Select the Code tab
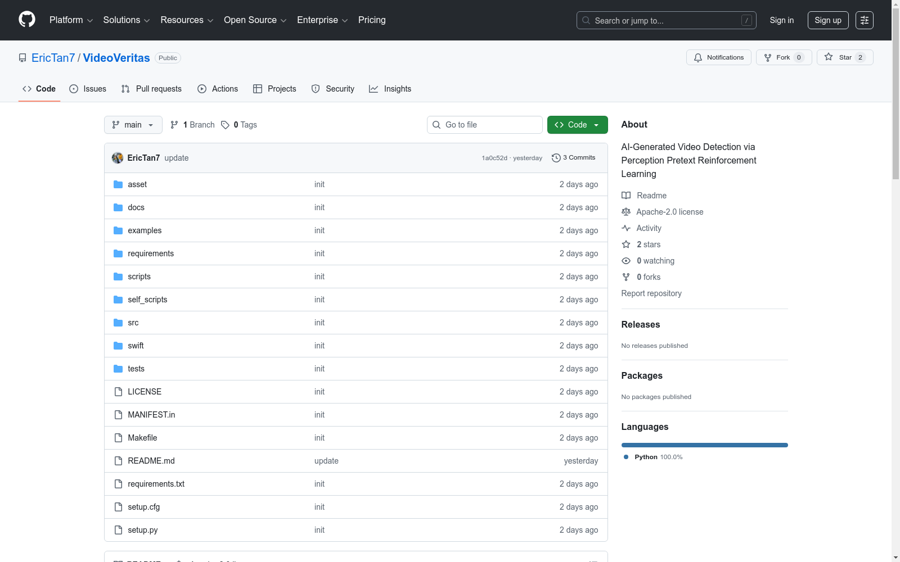900x562 pixels. (x=39, y=89)
